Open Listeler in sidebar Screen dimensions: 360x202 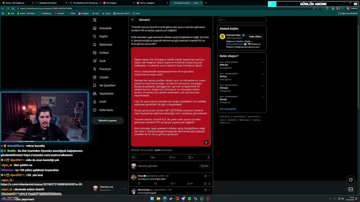(101, 77)
